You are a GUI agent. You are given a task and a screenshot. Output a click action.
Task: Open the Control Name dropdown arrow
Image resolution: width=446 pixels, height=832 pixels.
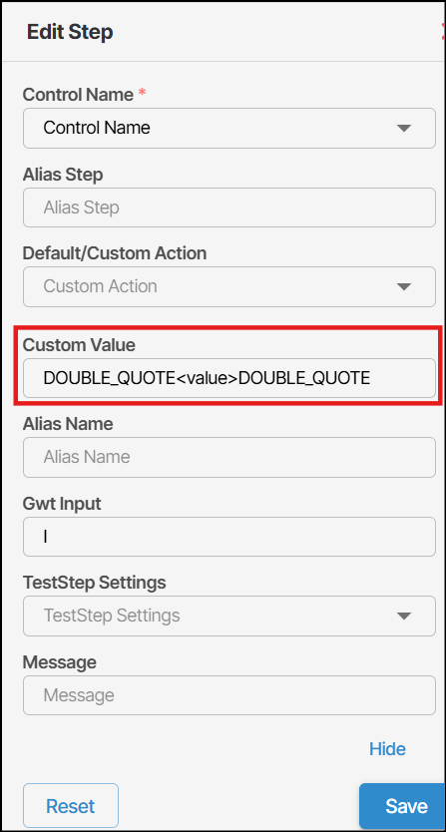[404, 128]
